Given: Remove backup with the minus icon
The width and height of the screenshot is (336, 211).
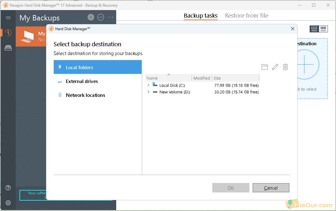Looking at the screenshot, I should pyautogui.click(x=101, y=17).
